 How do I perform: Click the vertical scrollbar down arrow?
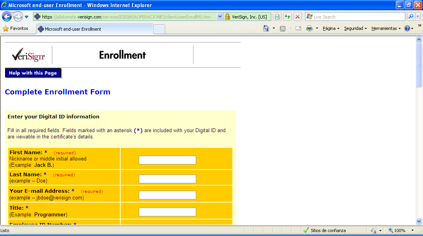click(x=419, y=221)
